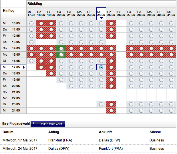Choose outbound 12.05 with return 18.05
Image resolution: width=177 pixels, height=154 pixels.
tap(41, 36)
